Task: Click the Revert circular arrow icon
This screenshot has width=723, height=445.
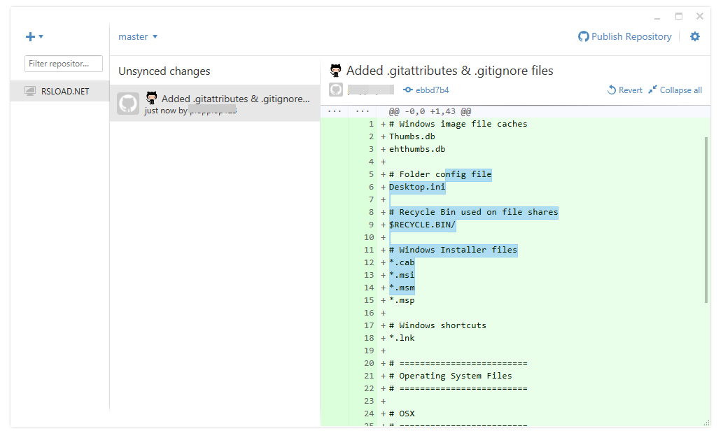Action: pyautogui.click(x=610, y=90)
